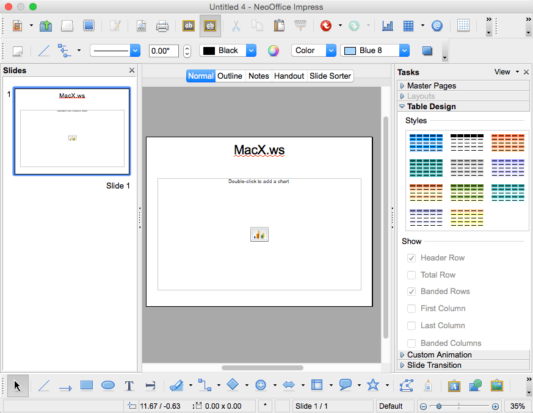Select the orange table style swatch
Screen dimensions: 533x413
click(508, 143)
